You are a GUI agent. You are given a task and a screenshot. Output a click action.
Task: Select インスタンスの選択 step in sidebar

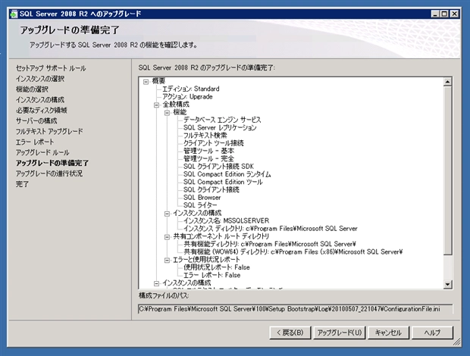coord(40,79)
